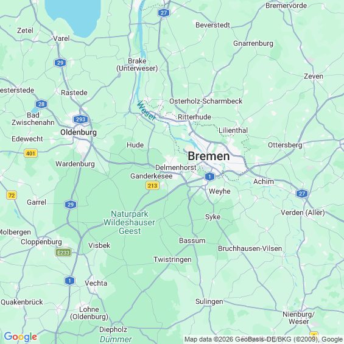Click the map data copyright text
The image size is (344, 344).
point(263,339)
